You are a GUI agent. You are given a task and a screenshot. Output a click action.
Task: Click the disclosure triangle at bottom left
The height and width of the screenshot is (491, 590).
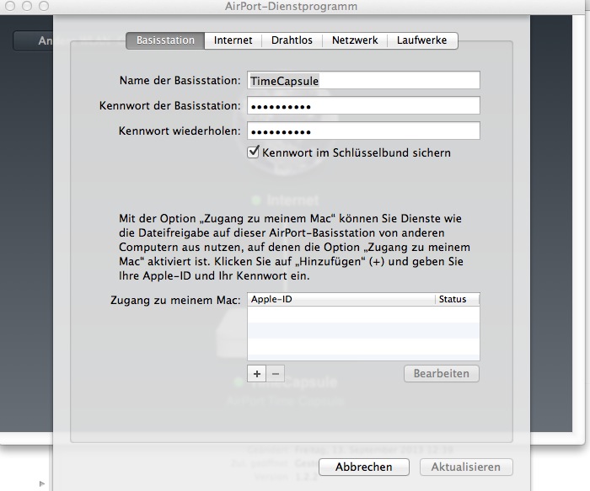coord(42,483)
